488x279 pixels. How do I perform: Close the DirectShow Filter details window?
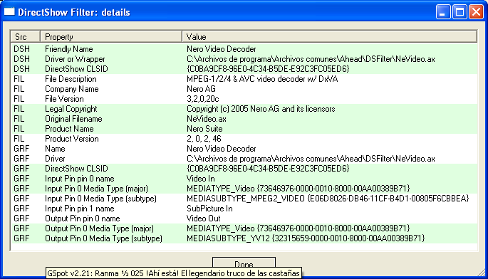tap(476, 12)
